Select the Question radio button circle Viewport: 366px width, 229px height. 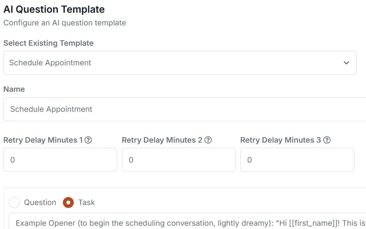coord(14,203)
